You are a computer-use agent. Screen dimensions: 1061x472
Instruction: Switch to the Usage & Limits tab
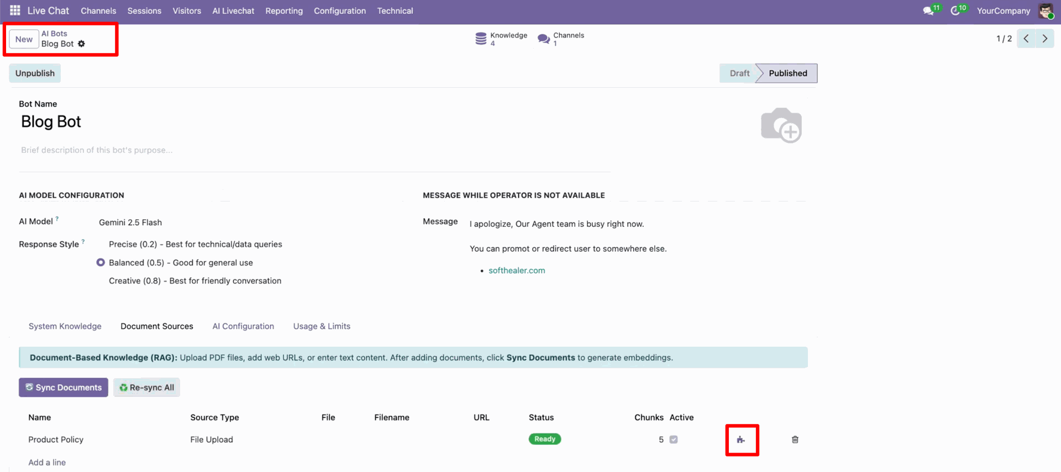coord(322,326)
